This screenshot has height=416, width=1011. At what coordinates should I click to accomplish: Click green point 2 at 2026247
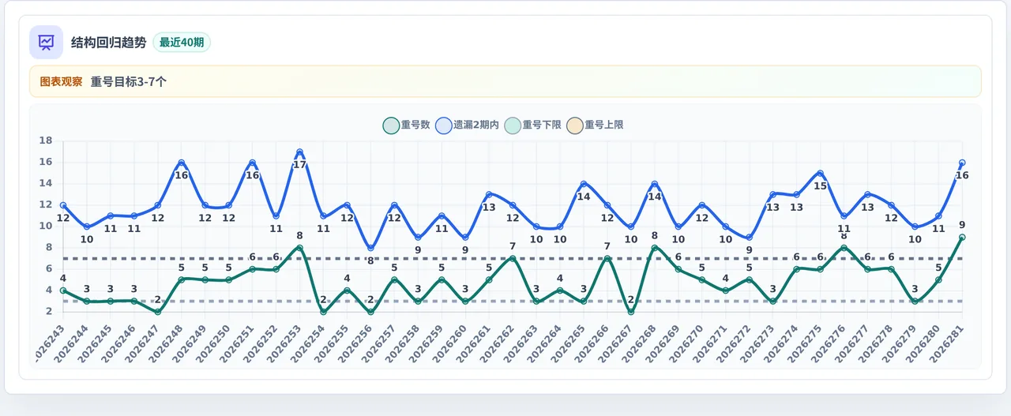(158, 312)
